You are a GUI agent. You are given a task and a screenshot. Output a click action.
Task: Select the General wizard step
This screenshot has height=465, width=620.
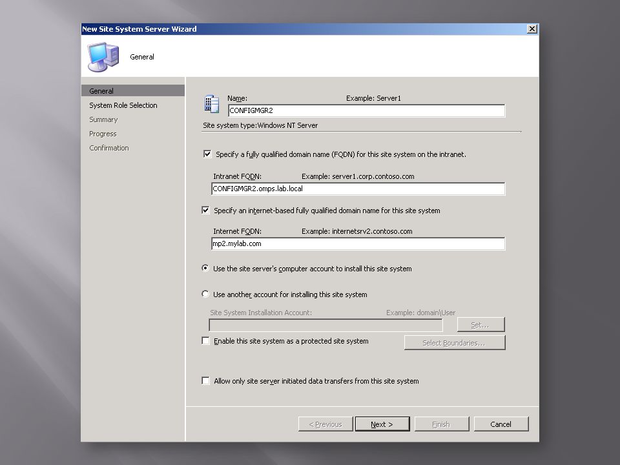133,90
